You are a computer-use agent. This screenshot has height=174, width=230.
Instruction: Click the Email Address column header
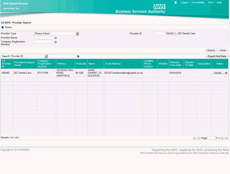point(123,64)
